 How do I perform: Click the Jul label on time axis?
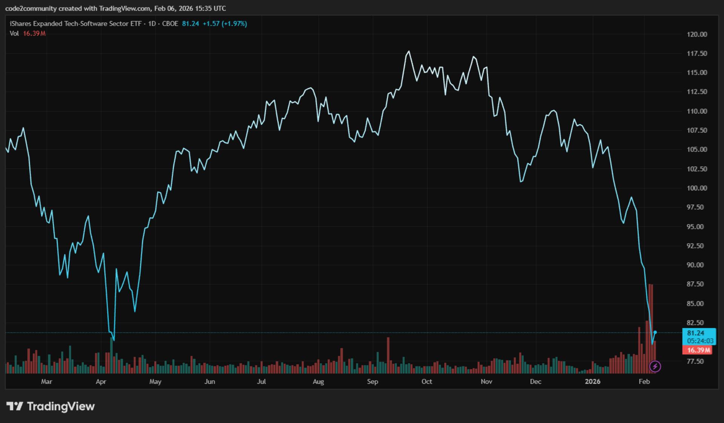coord(261,382)
